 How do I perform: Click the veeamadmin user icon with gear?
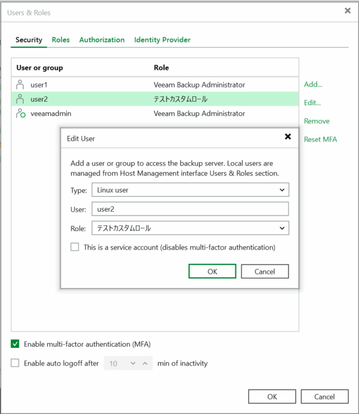click(21, 114)
